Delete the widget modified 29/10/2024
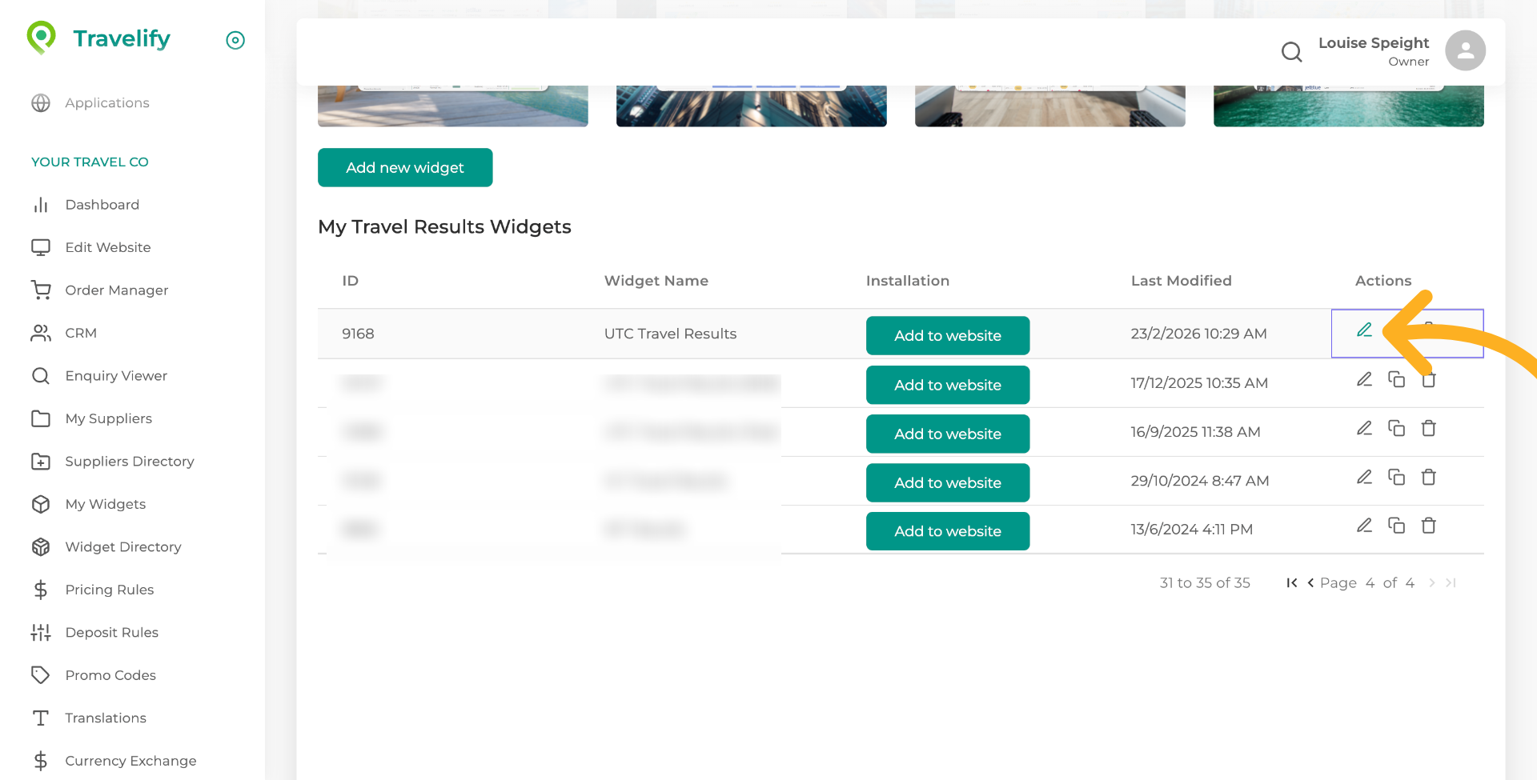1537x780 pixels. 1428,478
